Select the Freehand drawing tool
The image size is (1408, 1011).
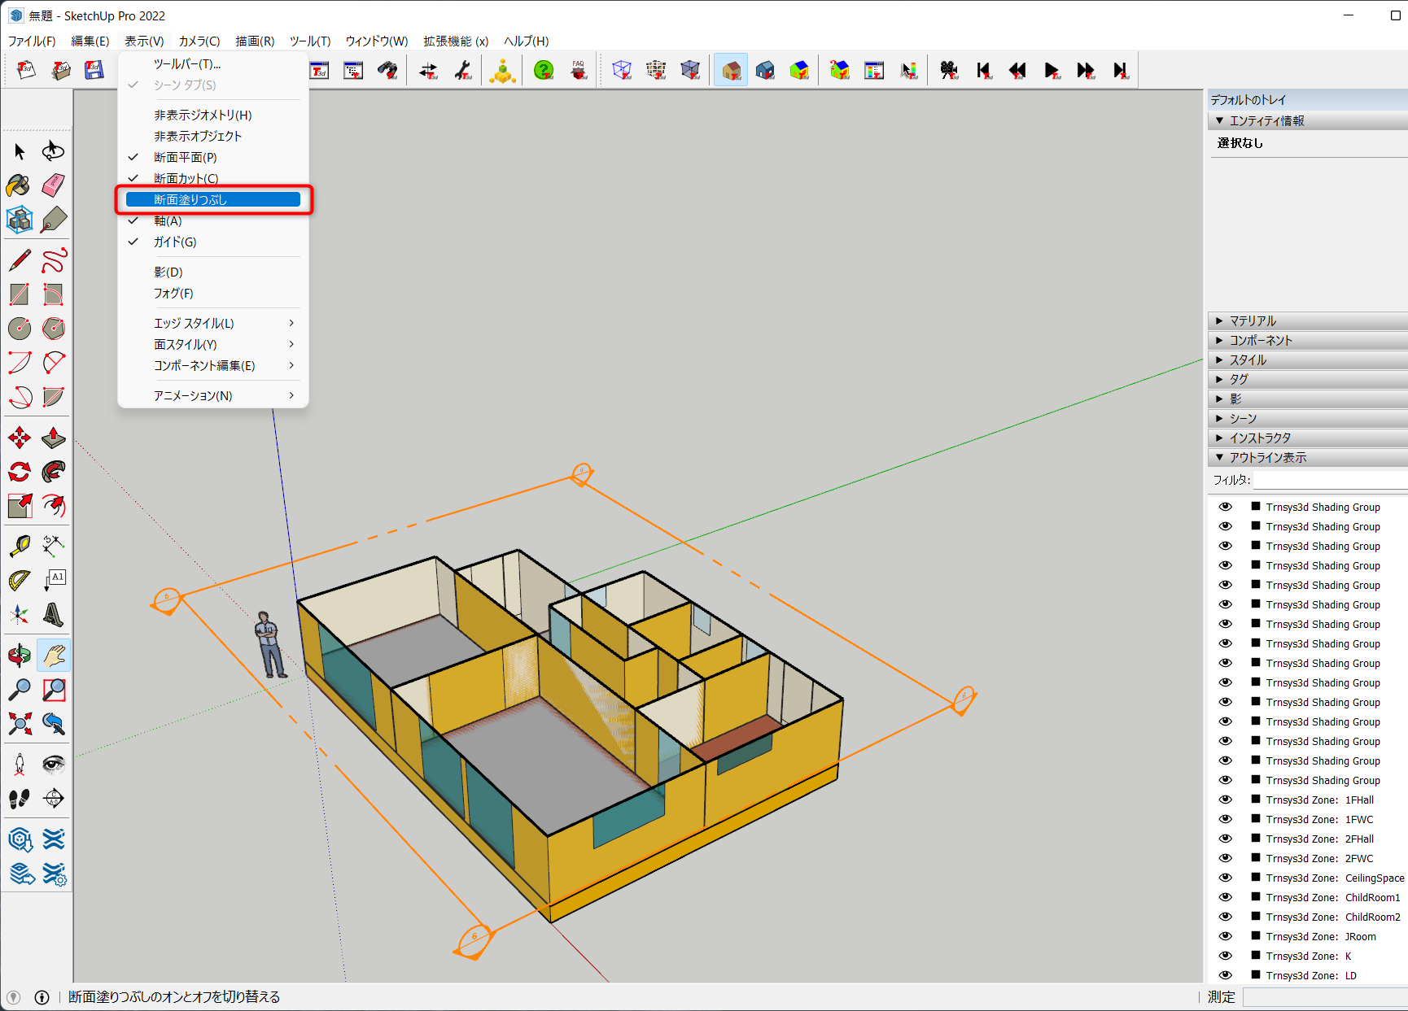[54, 259]
